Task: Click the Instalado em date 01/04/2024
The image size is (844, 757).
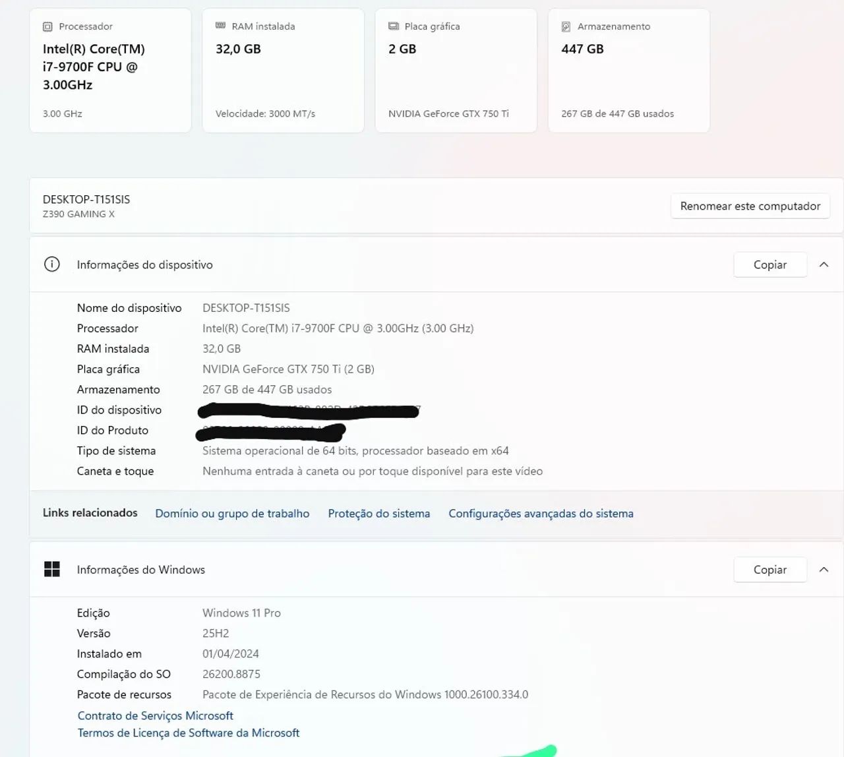Action: coord(231,653)
